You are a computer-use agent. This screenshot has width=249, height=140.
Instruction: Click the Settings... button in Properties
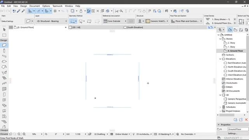pos(233,133)
